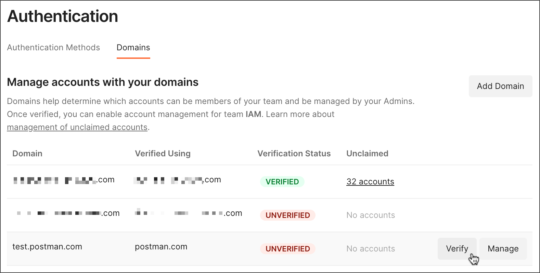Open the 32 accounts link
The height and width of the screenshot is (273, 540).
click(370, 182)
